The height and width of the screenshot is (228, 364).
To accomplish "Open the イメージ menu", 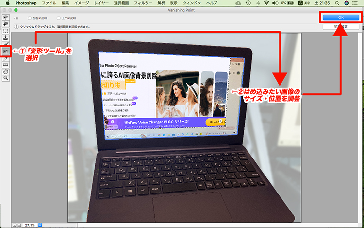I will 82,3.
